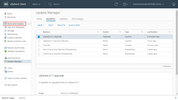Click the Upgrade content cell

107,37
